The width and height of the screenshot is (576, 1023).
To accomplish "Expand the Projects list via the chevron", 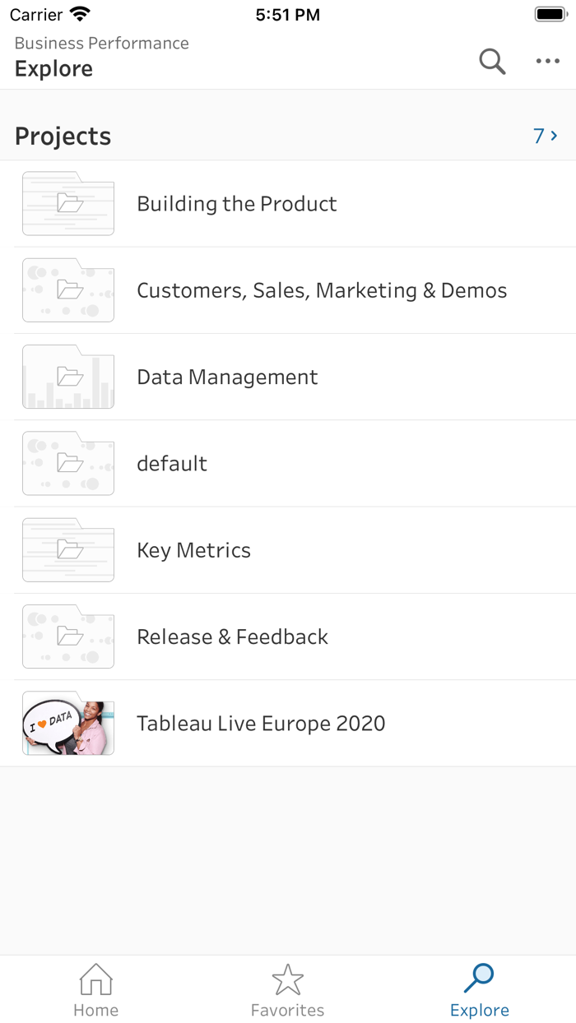I will point(553,136).
